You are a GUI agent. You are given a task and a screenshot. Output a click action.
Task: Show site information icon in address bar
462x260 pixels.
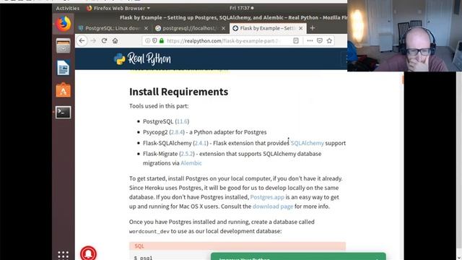coord(147,40)
